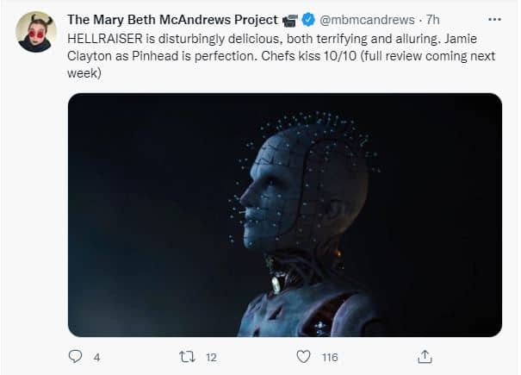Image resolution: width=521 pixels, height=375 pixels.
Task: Open The Mary Beth McAndrews Project profile
Action: pyautogui.click(x=172, y=20)
